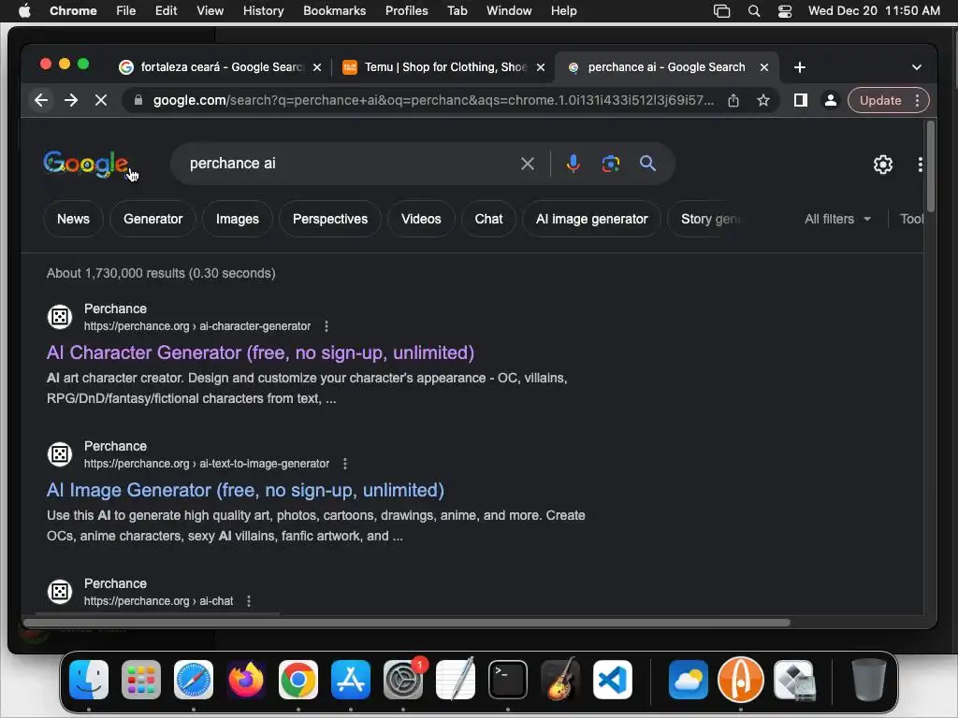This screenshot has height=718, width=958.
Task: Open the History menu
Action: 263,11
